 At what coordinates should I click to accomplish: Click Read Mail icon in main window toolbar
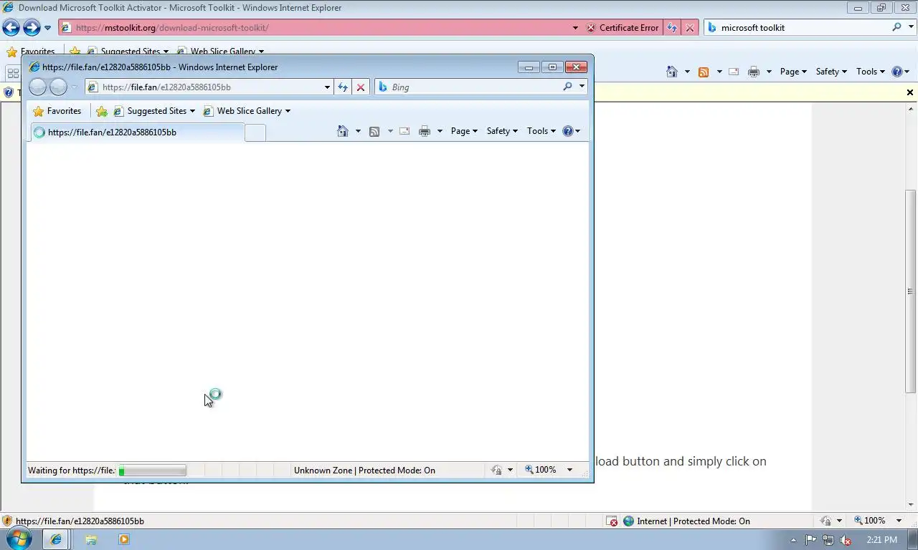(x=734, y=72)
